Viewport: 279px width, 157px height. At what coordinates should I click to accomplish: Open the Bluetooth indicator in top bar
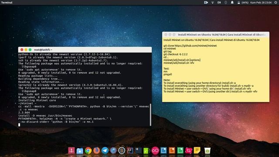[x=226, y=3]
